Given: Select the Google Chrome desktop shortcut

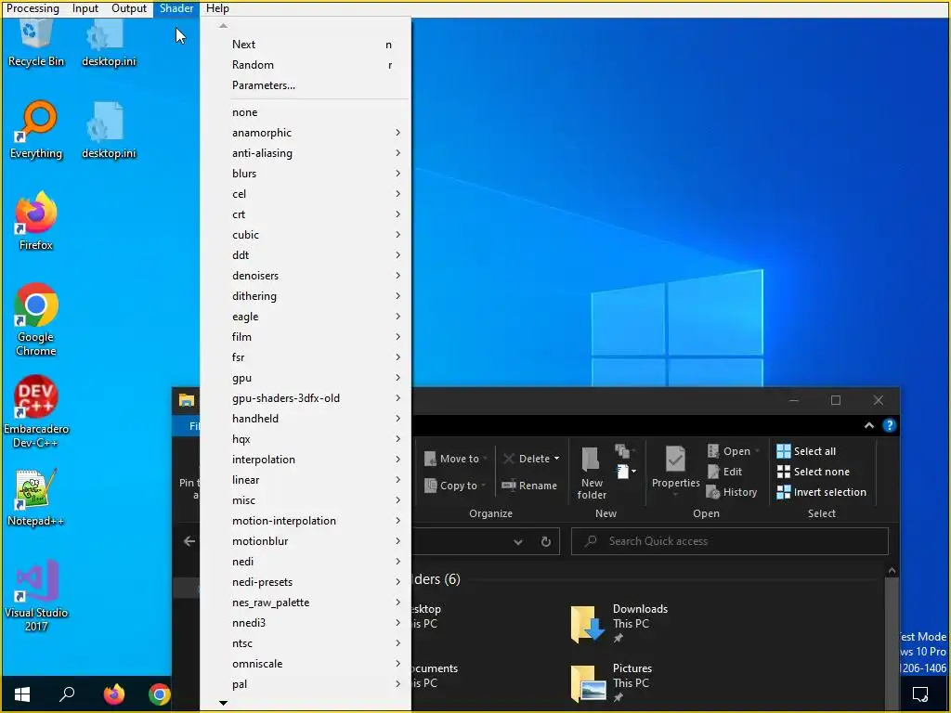Looking at the screenshot, I should [36, 319].
